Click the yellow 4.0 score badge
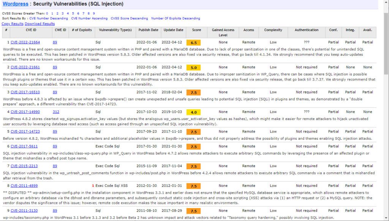 tap(193, 112)
